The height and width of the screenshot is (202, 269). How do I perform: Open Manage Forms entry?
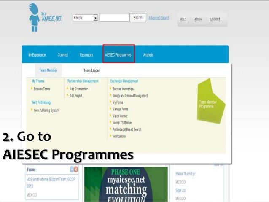[x=120, y=109]
